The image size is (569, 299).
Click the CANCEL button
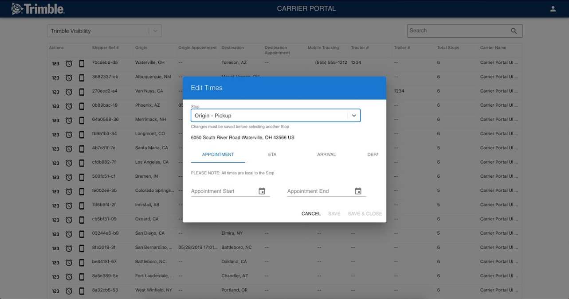tap(310, 214)
